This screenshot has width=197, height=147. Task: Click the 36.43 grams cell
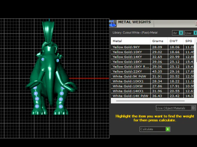pos(159,96)
